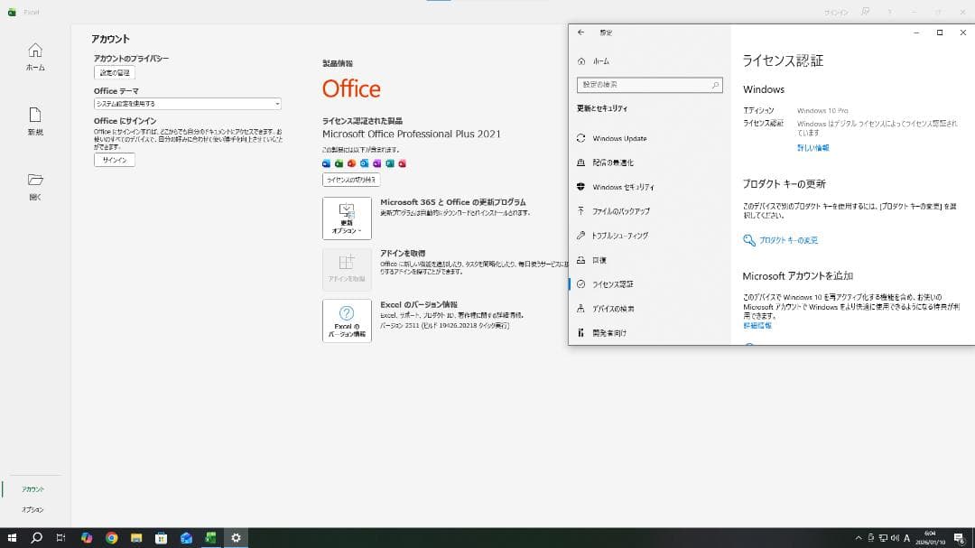
Task: Type in the Settings search field
Action: 648,85
